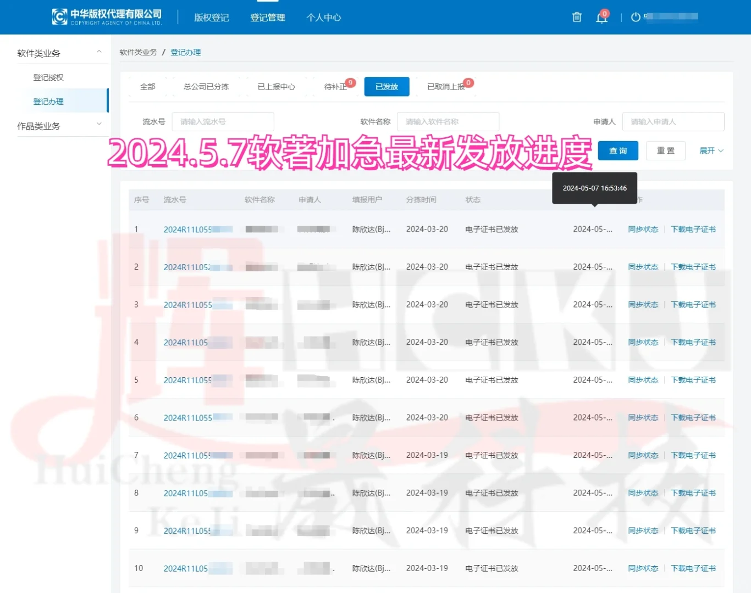This screenshot has width=751, height=593.
Task: Select 登记授权 in the left sidebar
Action: pos(48,77)
